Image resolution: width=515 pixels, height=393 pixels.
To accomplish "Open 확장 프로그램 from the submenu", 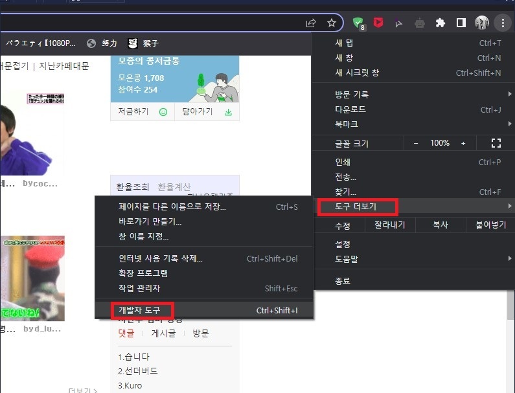I will [204, 273].
